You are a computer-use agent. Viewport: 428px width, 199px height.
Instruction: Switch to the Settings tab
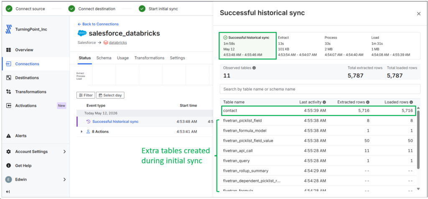(x=177, y=58)
